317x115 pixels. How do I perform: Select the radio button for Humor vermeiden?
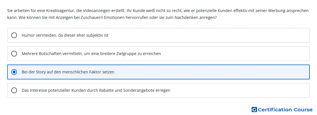tap(14, 35)
